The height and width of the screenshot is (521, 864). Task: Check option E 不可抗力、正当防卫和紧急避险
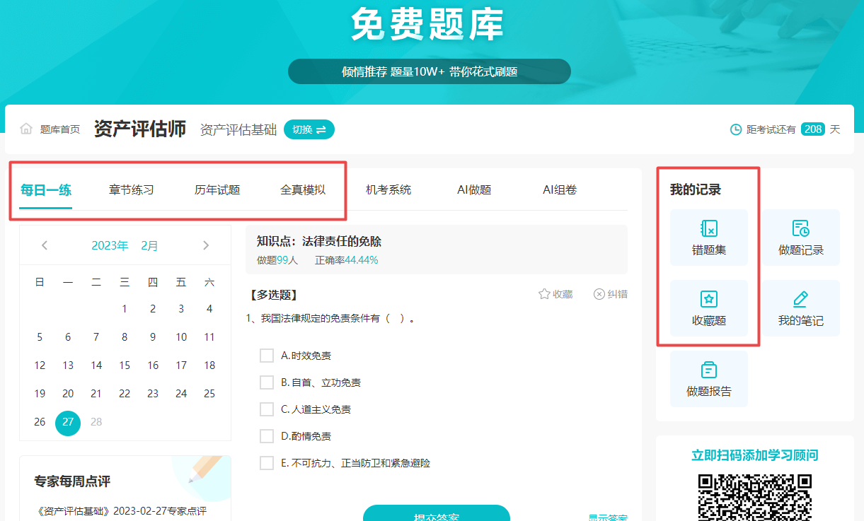pos(267,463)
